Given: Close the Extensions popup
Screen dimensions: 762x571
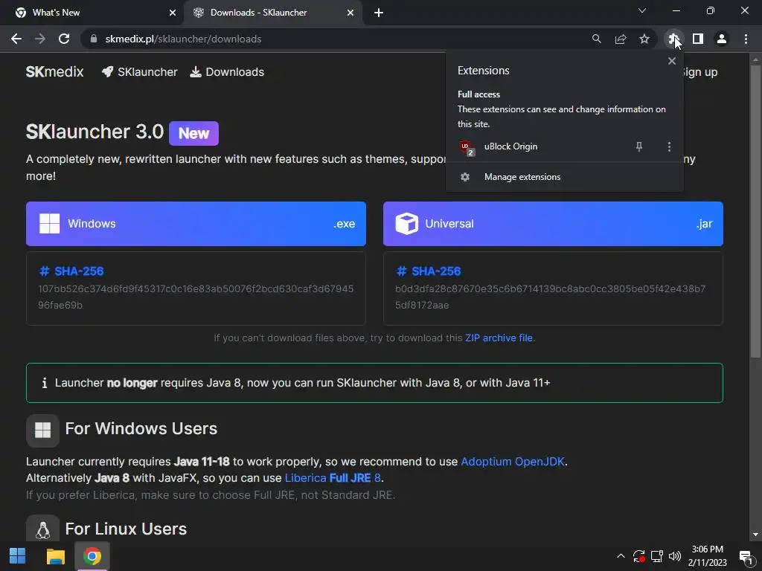Looking at the screenshot, I should pyautogui.click(x=672, y=61).
